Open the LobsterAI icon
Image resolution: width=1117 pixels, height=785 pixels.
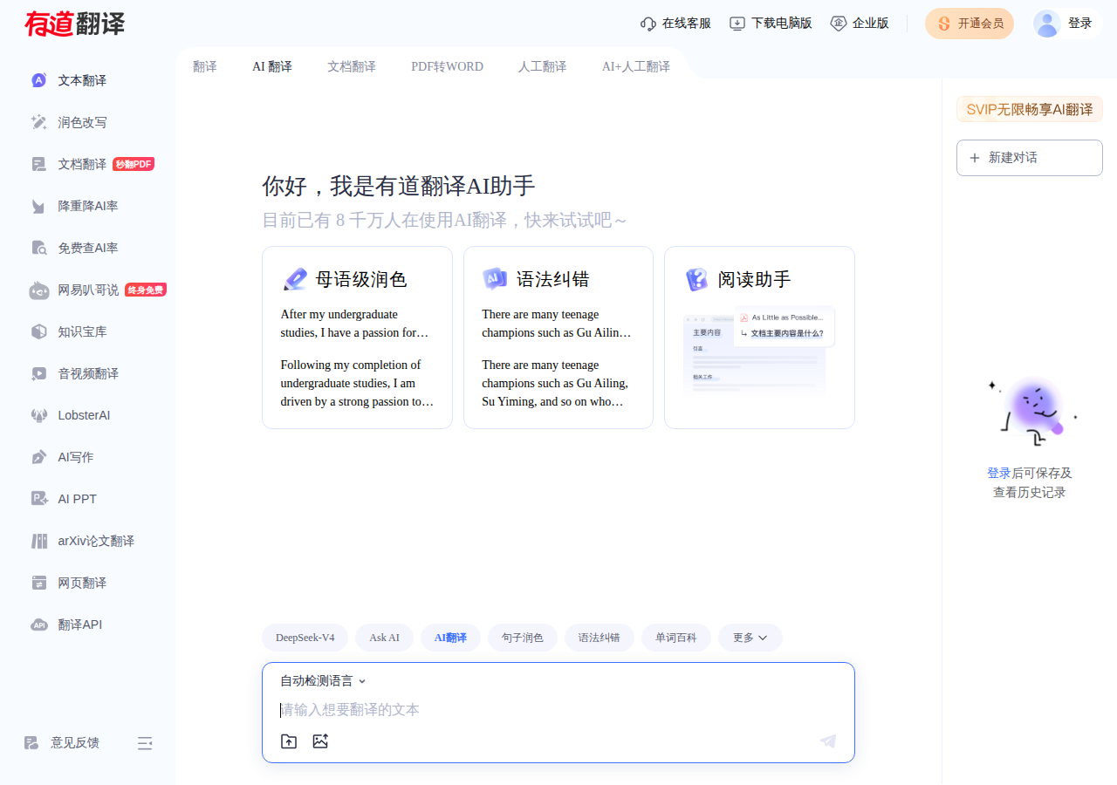[38, 415]
